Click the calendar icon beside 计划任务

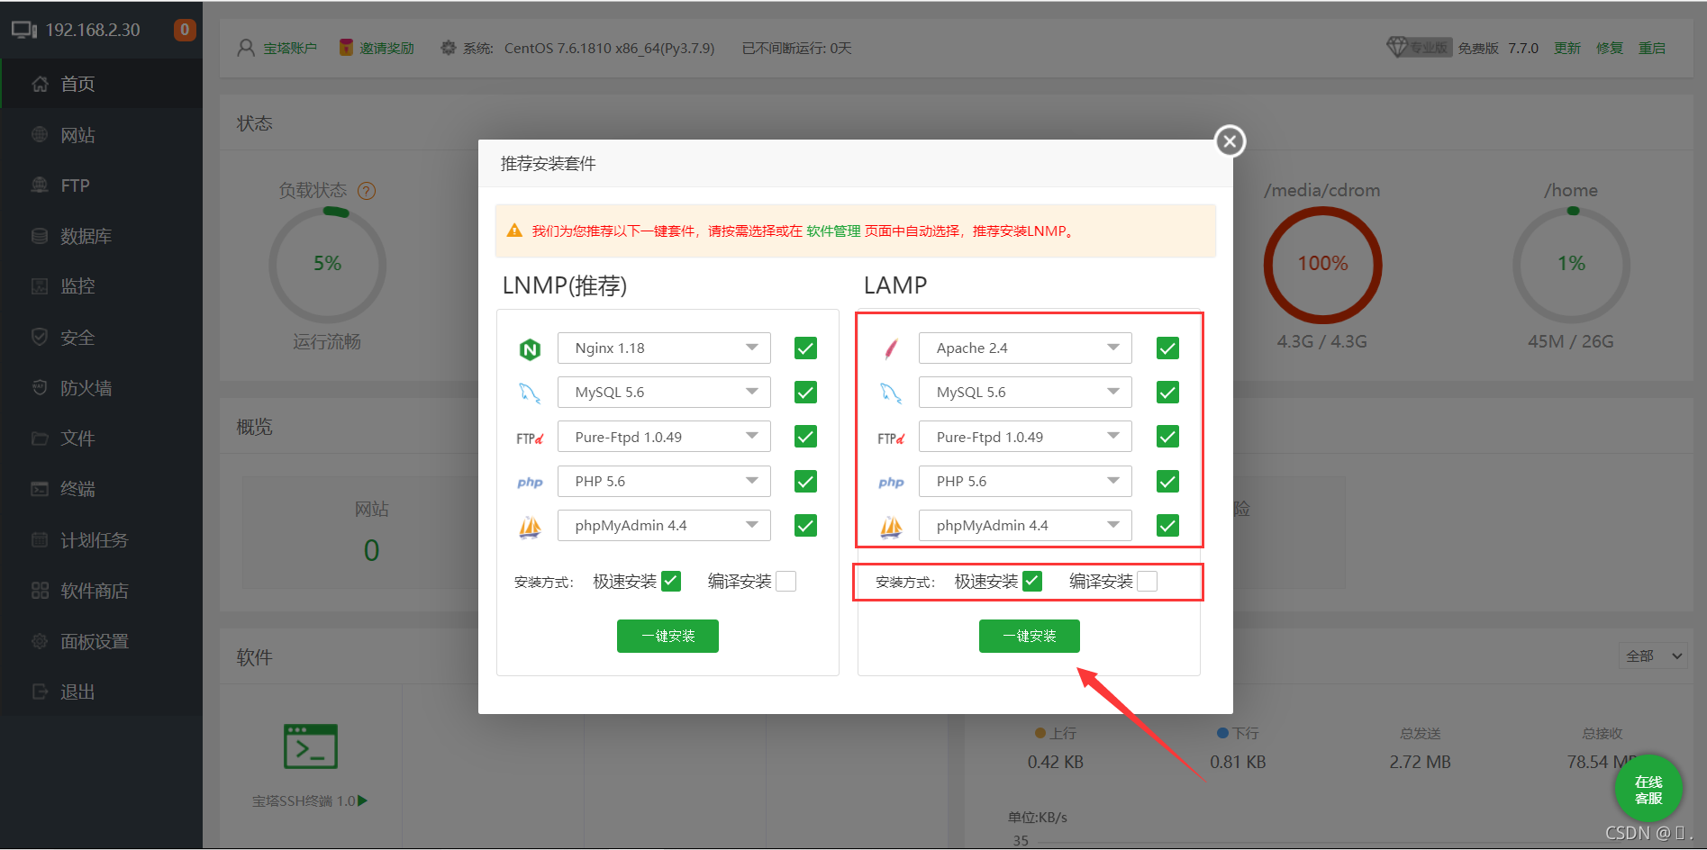pyautogui.click(x=40, y=540)
